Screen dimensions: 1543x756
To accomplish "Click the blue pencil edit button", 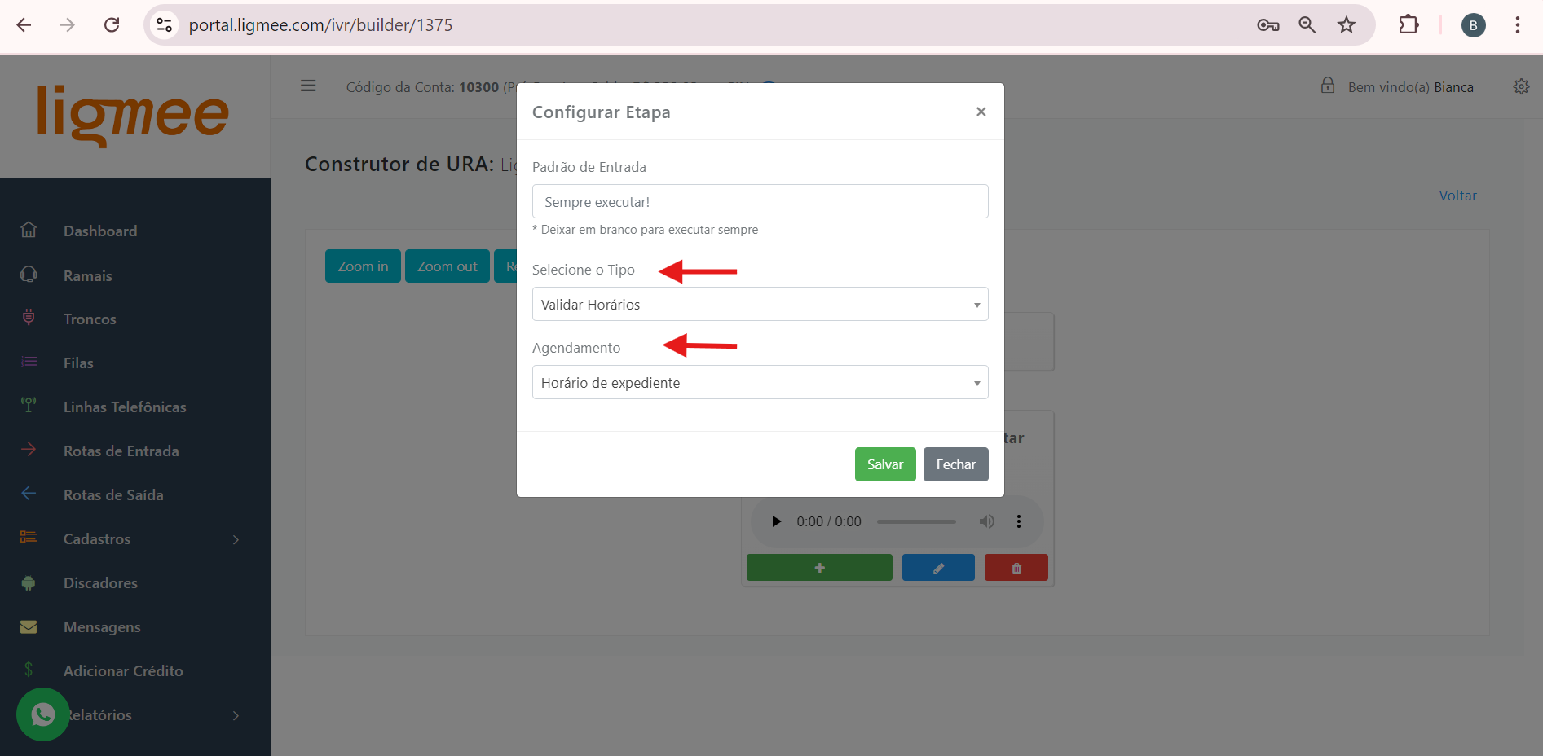I will click(x=938, y=568).
